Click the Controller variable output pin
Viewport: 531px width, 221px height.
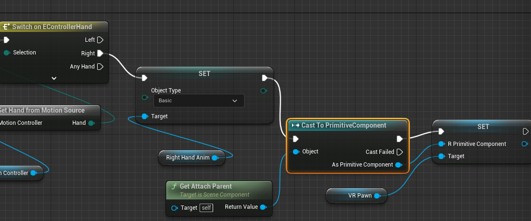33,173
